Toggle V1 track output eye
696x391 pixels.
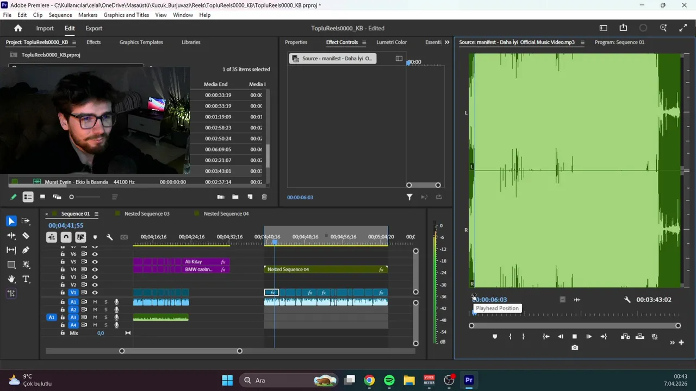coord(95,292)
